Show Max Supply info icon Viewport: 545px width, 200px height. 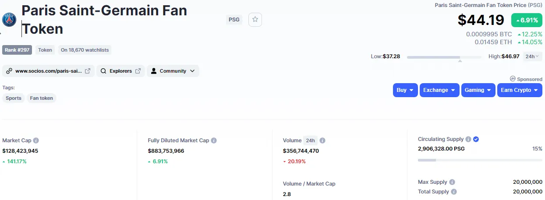pos(452,182)
